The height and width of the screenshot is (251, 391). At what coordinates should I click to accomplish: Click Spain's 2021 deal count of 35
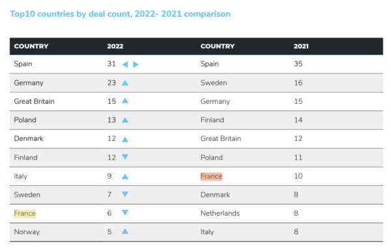point(298,64)
